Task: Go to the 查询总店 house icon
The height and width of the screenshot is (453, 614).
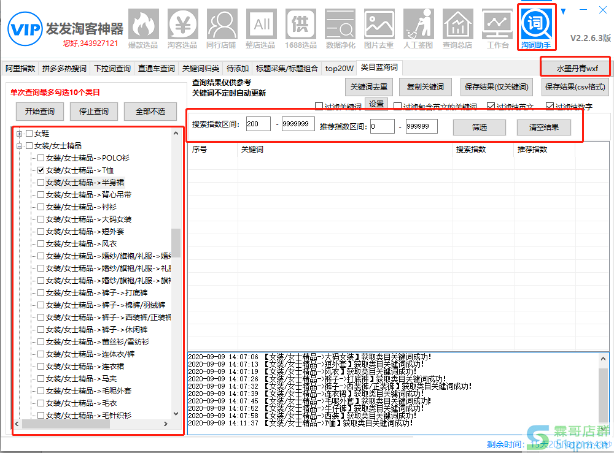Action: click(457, 28)
